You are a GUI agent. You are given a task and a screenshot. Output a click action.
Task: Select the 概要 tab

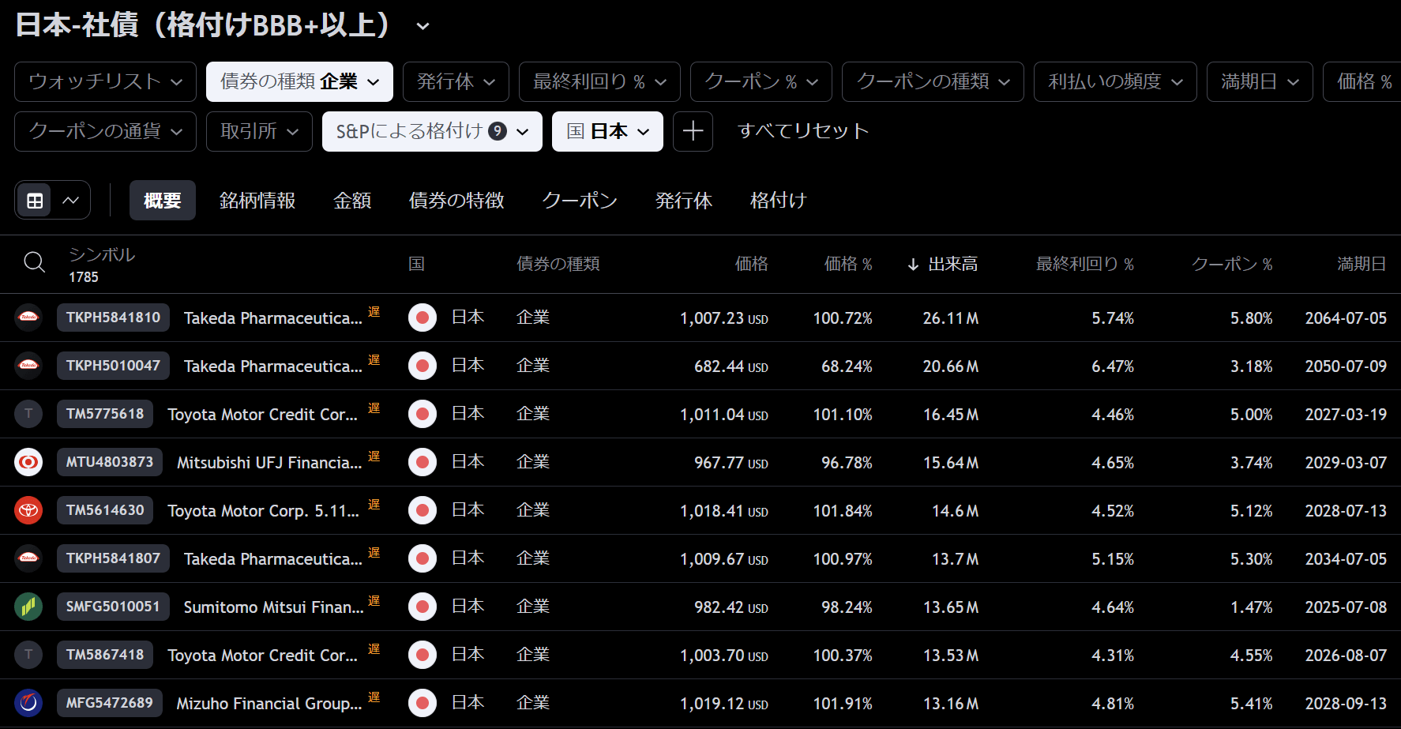pyautogui.click(x=163, y=201)
